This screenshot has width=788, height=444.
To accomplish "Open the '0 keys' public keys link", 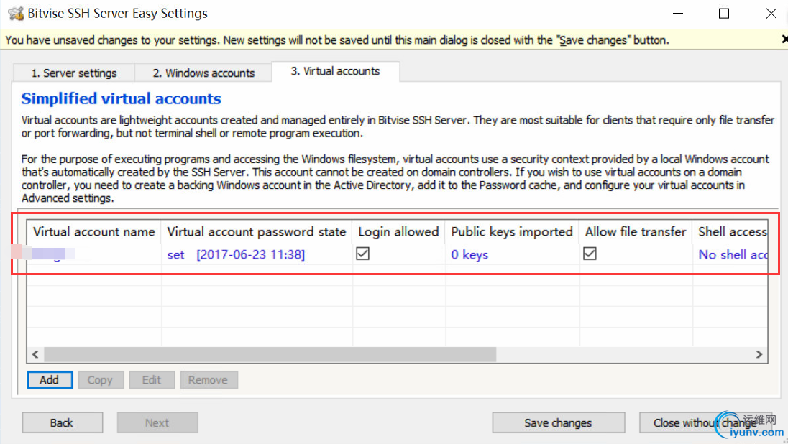I will pyautogui.click(x=469, y=254).
